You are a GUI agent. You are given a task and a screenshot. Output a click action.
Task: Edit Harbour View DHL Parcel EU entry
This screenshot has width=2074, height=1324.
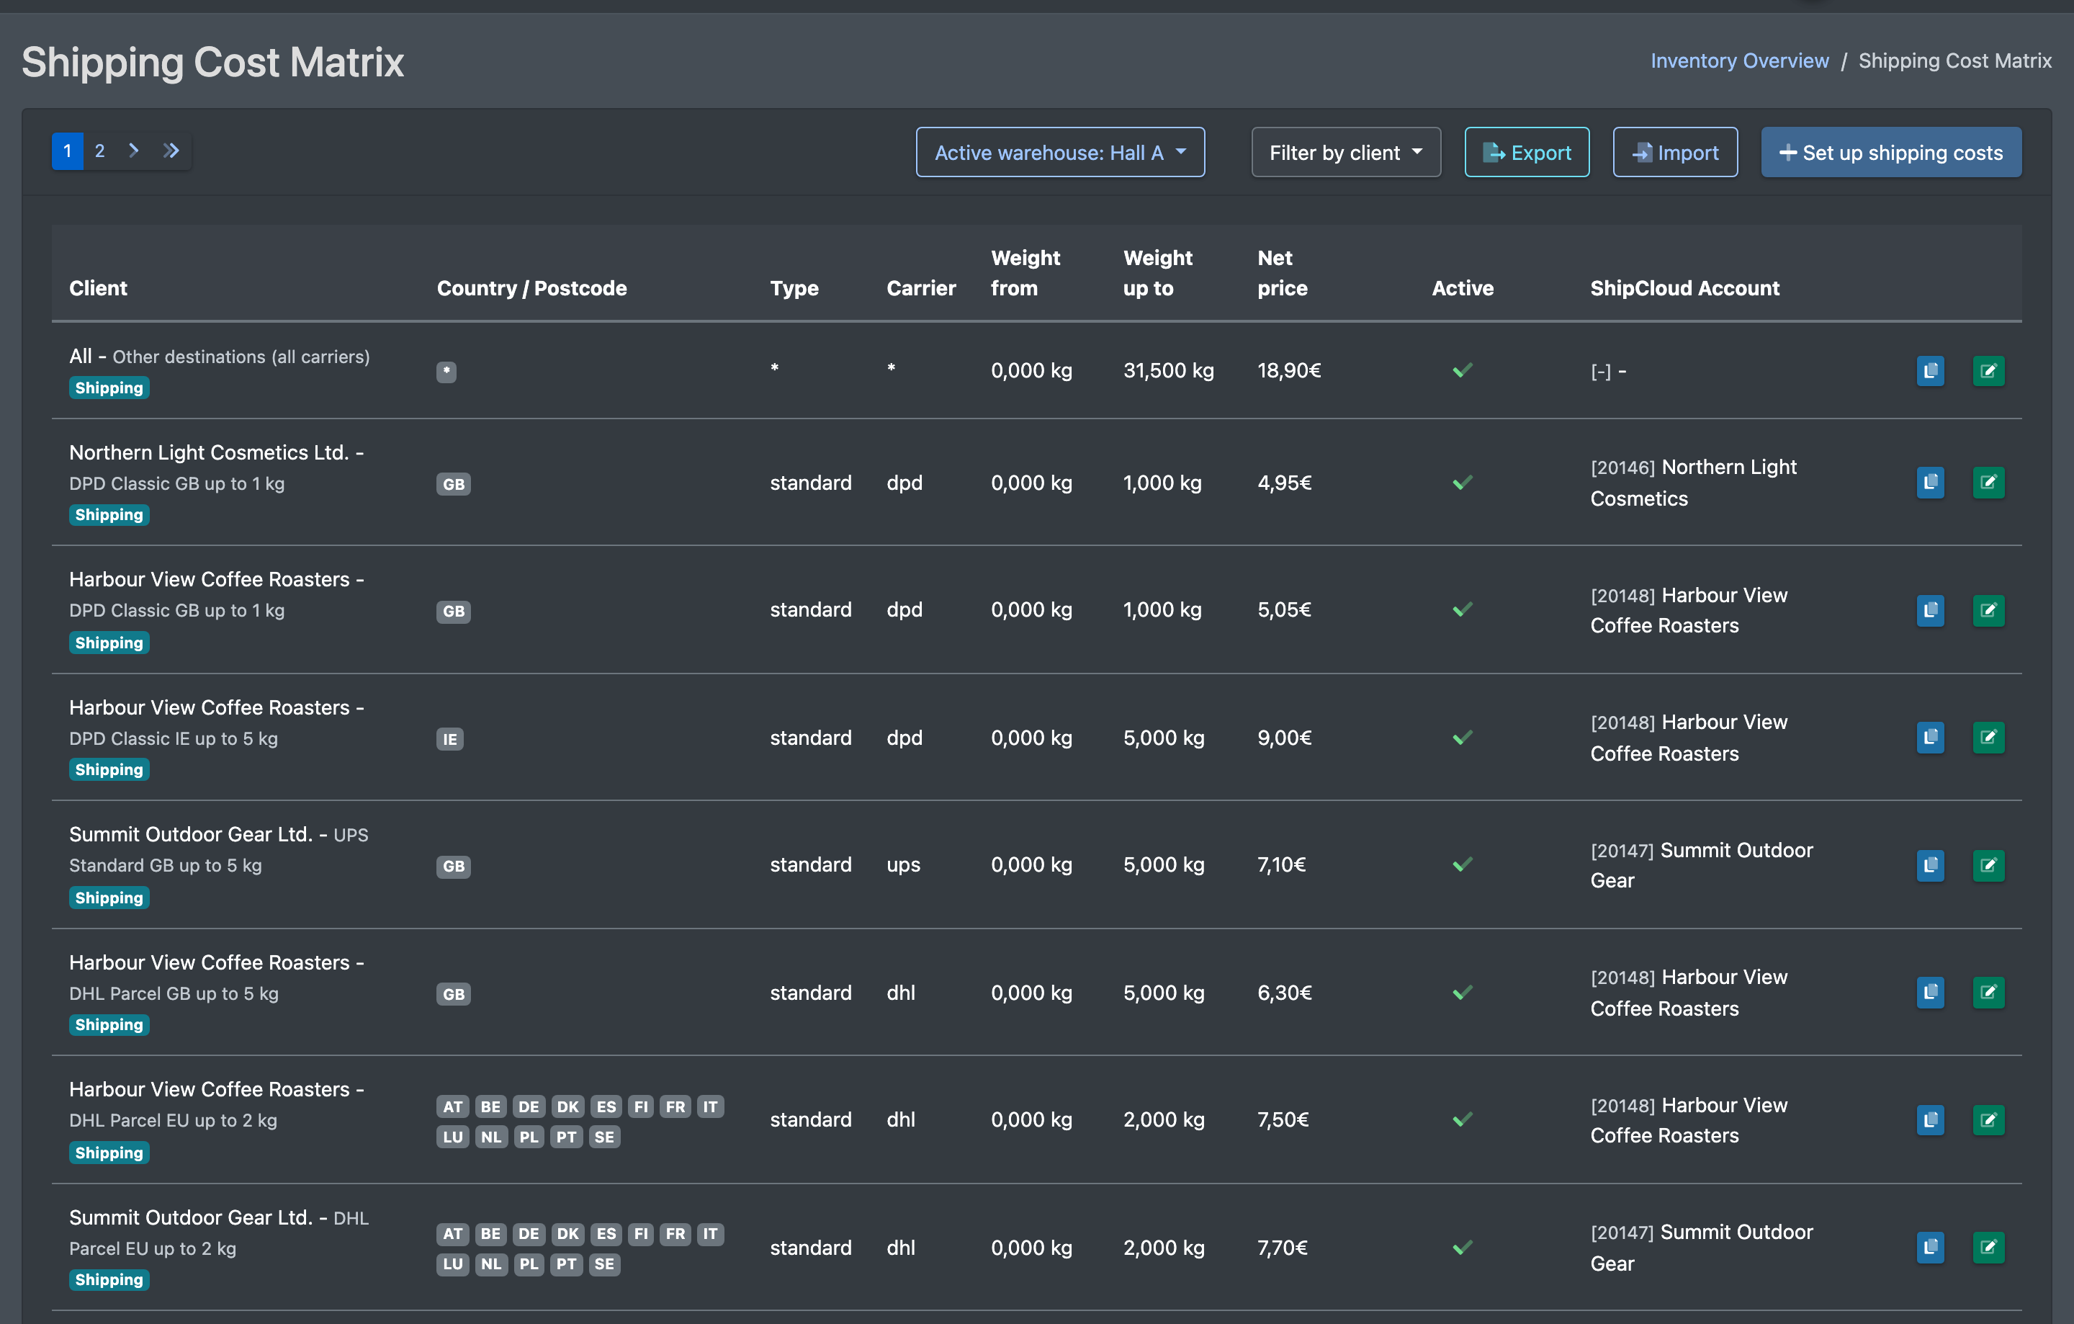1988,1121
